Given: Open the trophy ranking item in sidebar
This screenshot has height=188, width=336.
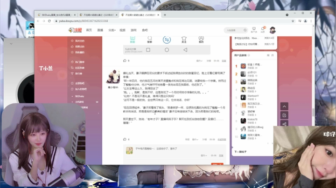Looking at the screenshot, I should [x=77, y=74].
